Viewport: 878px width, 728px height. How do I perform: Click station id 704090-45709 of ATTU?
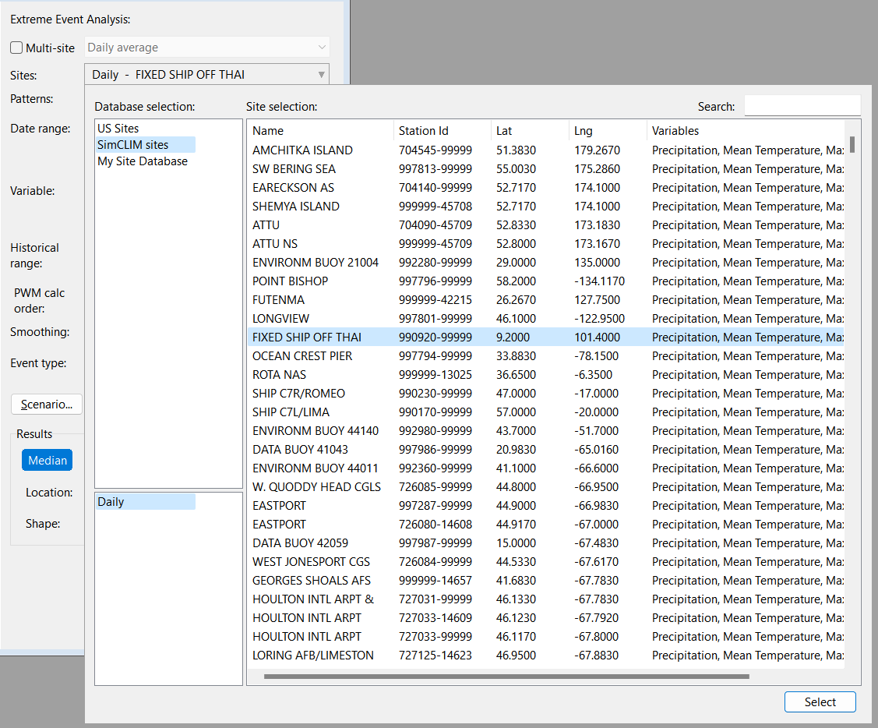point(435,224)
